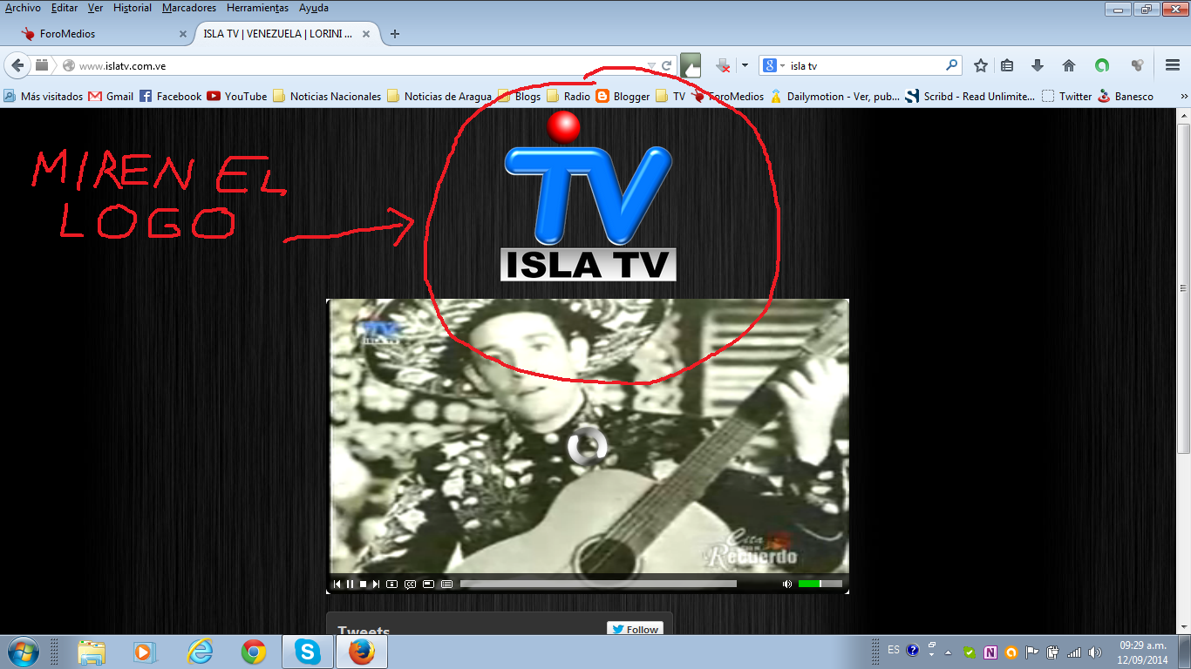Open the Scribd bookmark

click(971, 97)
